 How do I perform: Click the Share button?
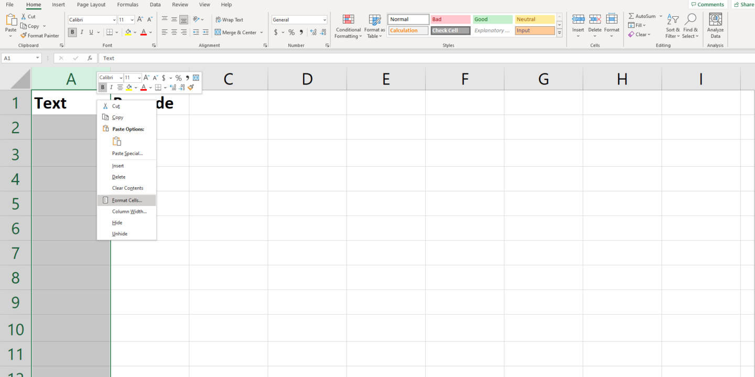744,4
